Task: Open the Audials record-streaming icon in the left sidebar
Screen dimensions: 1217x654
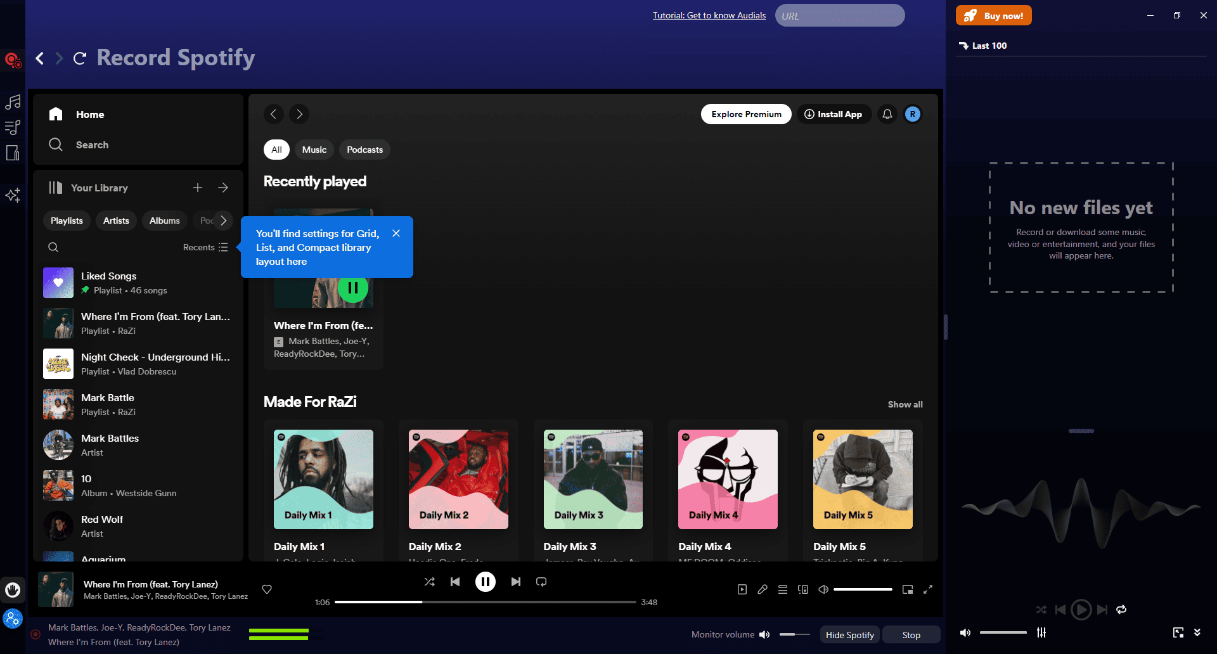Action: [13, 61]
